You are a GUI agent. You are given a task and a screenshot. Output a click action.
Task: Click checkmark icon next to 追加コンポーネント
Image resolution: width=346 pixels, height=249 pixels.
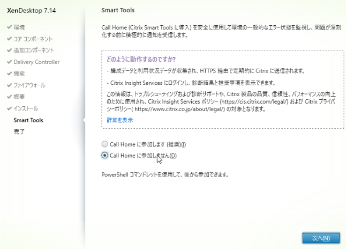[9, 50]
